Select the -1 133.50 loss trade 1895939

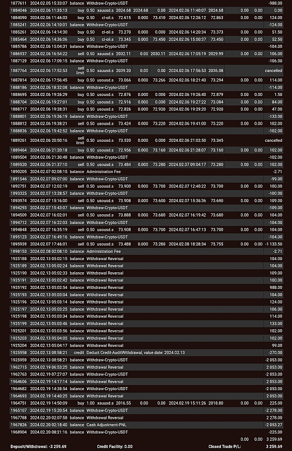pyautogui.click(x=146, y=244)
